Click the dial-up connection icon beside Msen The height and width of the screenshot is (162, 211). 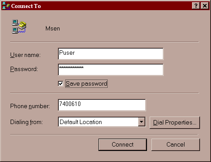[x=19, y=26]
